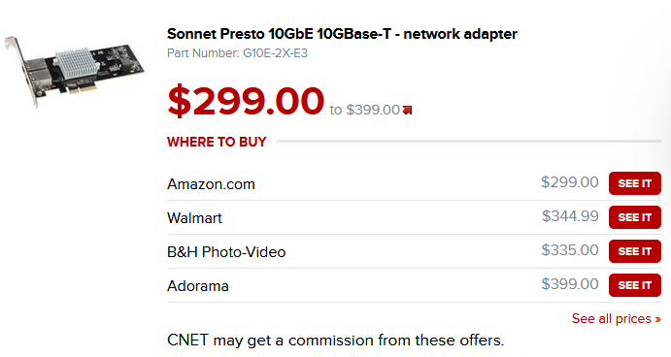Click the 'to $399.00' price range text
The image size is (671, 357).
pyautogui.click(x=364, y=110)
